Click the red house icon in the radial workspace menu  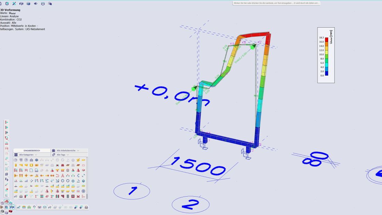7,202
